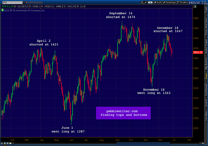Click the H: 1418.1 high value

46,6
